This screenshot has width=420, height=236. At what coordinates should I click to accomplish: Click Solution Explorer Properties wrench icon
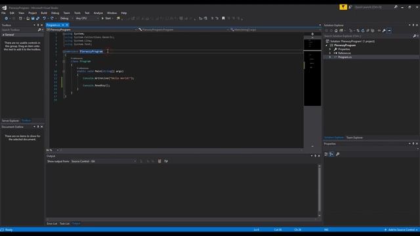pos(384,31)
